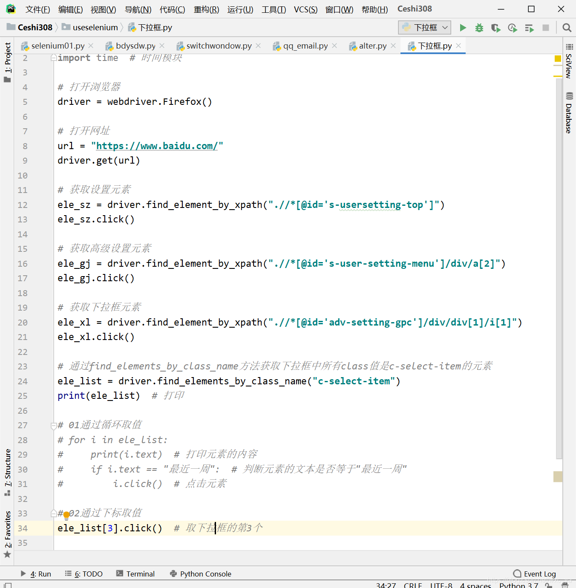Close the switchwondow.py tab
576x588 pixels.
tap(258, 46)
